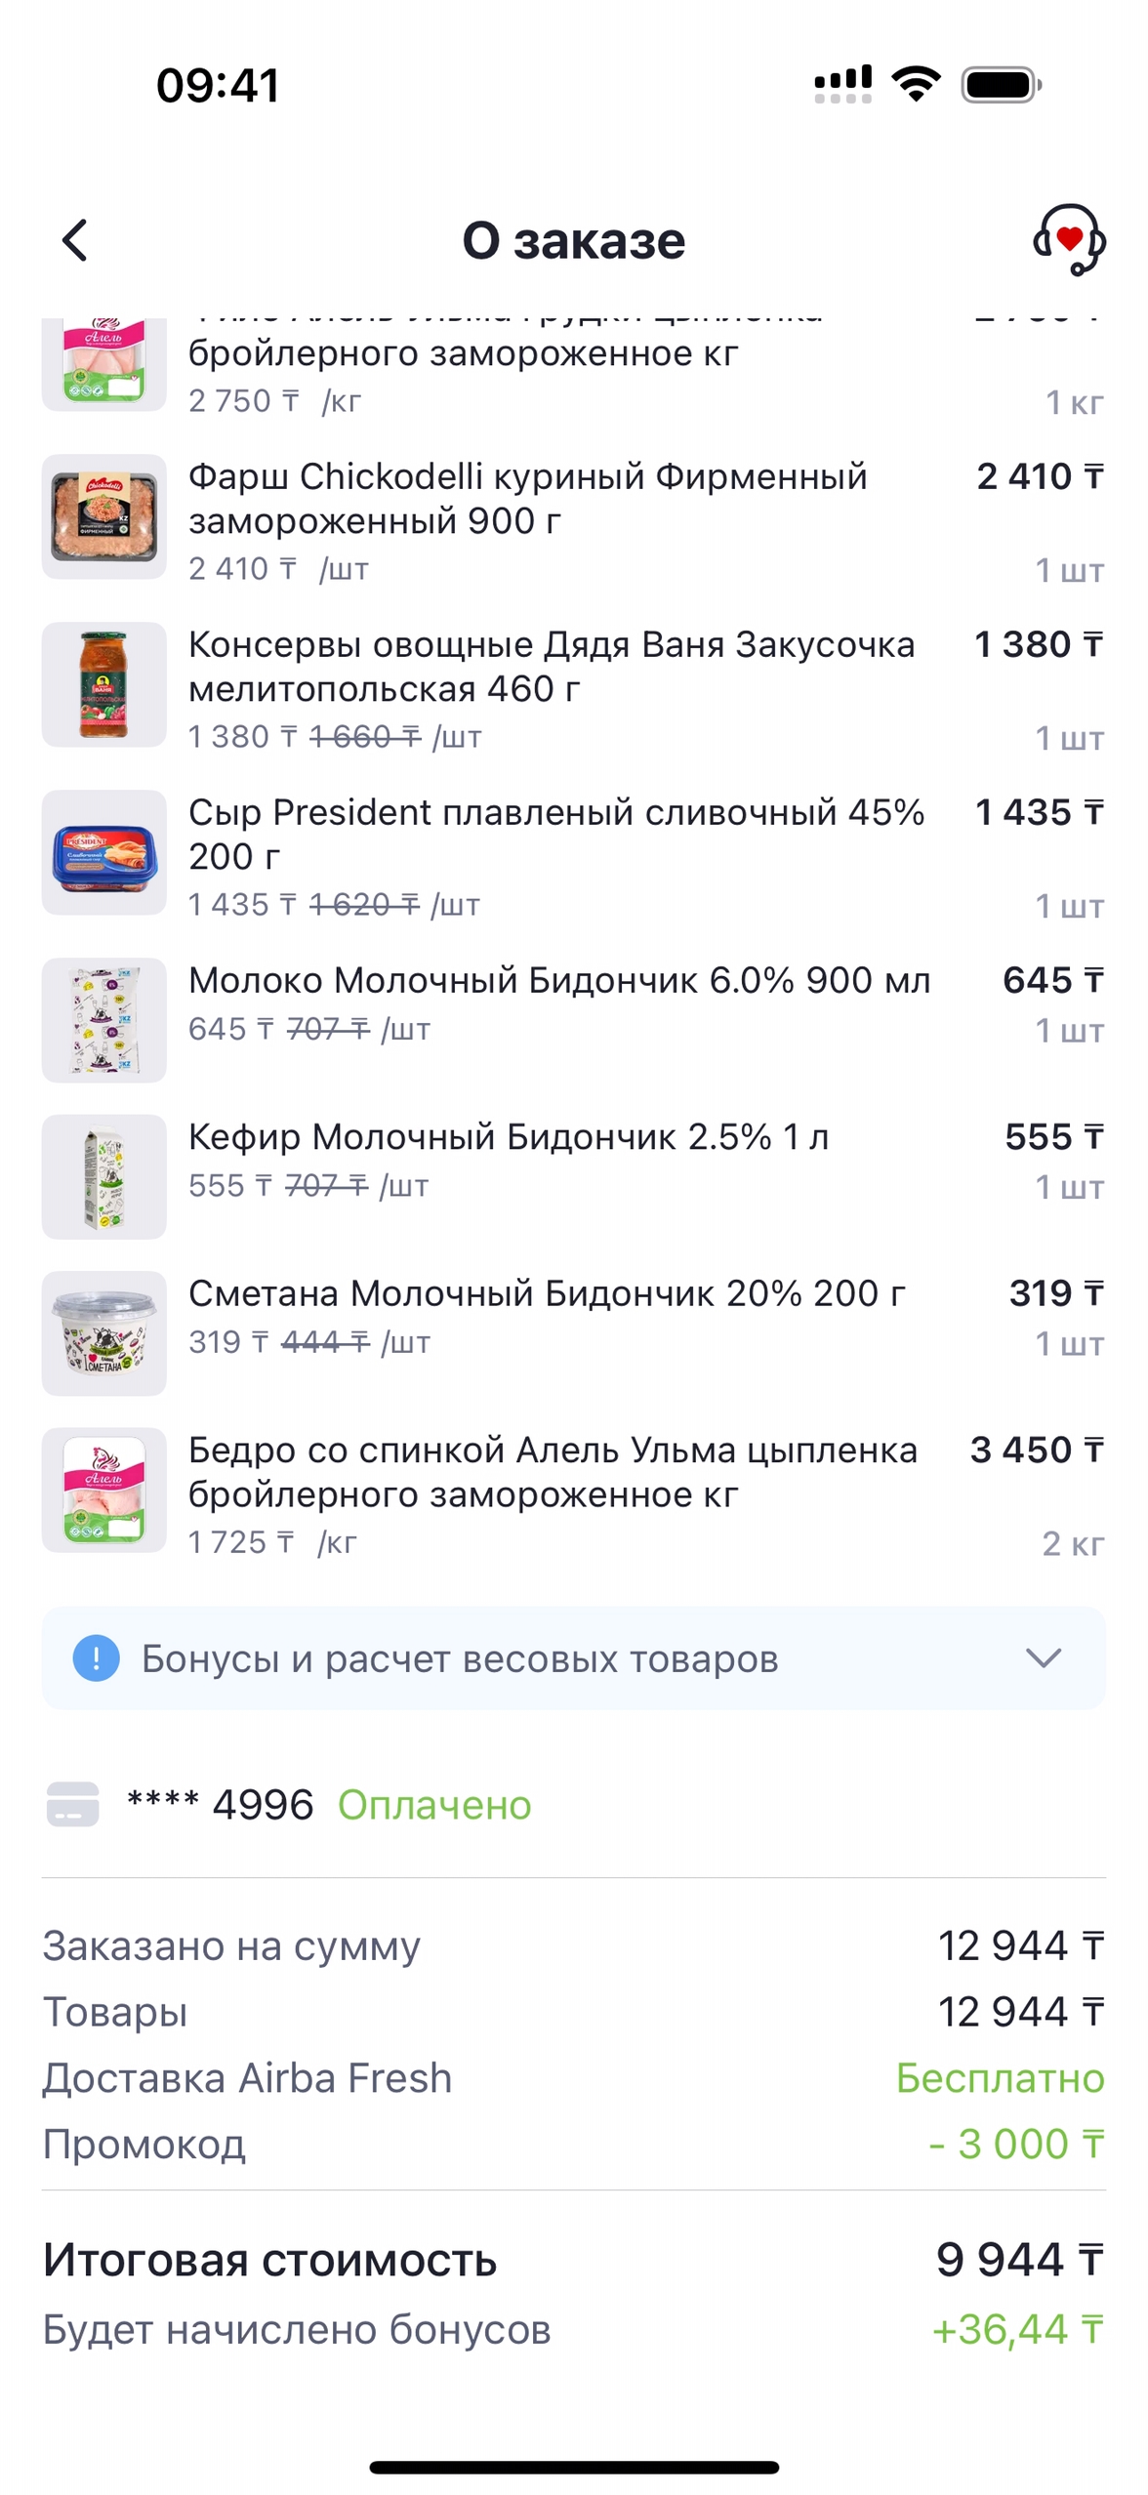Tap the home indicator bar
Viewport: 1148px width, 2495px height.
tap(574, 2467)
